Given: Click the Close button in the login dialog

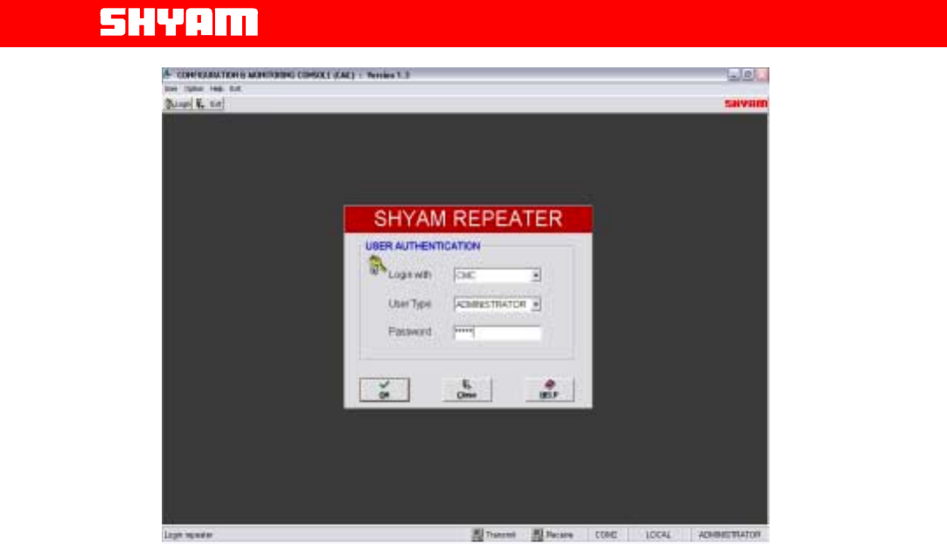Looking at the screenshot, I should coord(466,389).
